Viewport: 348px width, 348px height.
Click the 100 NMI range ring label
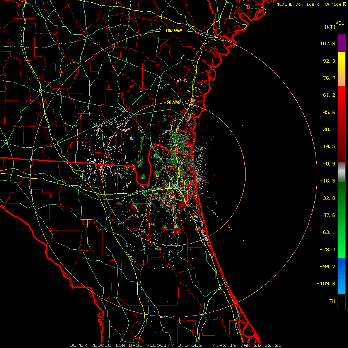[174, 31]
